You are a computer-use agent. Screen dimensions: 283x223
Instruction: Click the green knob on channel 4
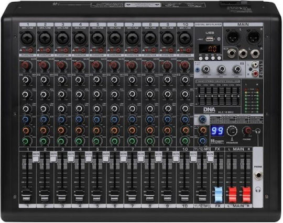tap(79, 141)
